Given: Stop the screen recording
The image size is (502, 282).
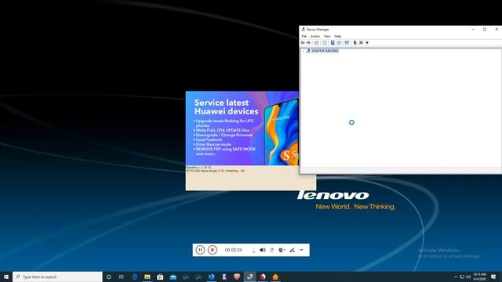Looking at the screenshot, I should pos(213,250).
